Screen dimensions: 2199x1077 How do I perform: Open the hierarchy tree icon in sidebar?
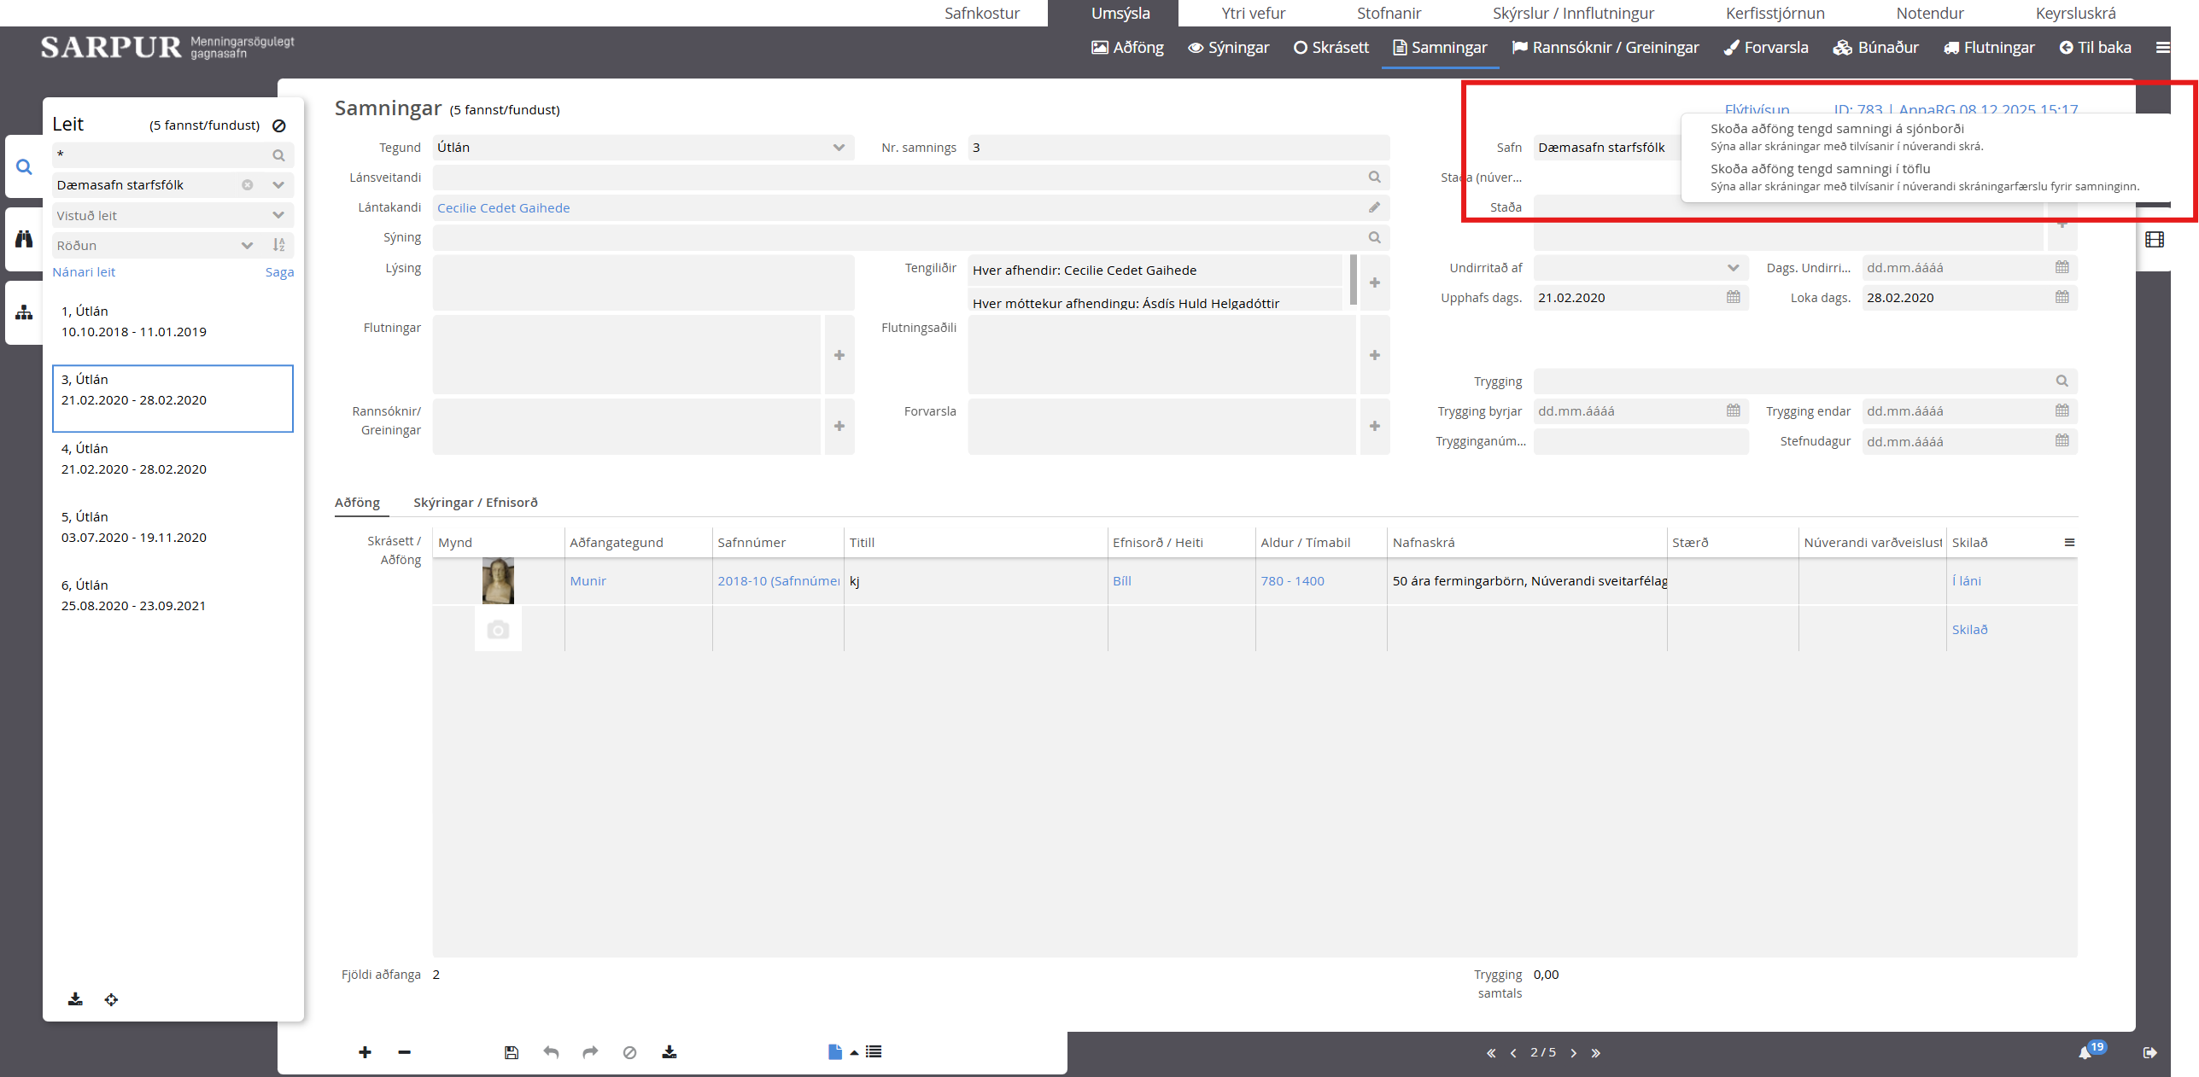24,312
